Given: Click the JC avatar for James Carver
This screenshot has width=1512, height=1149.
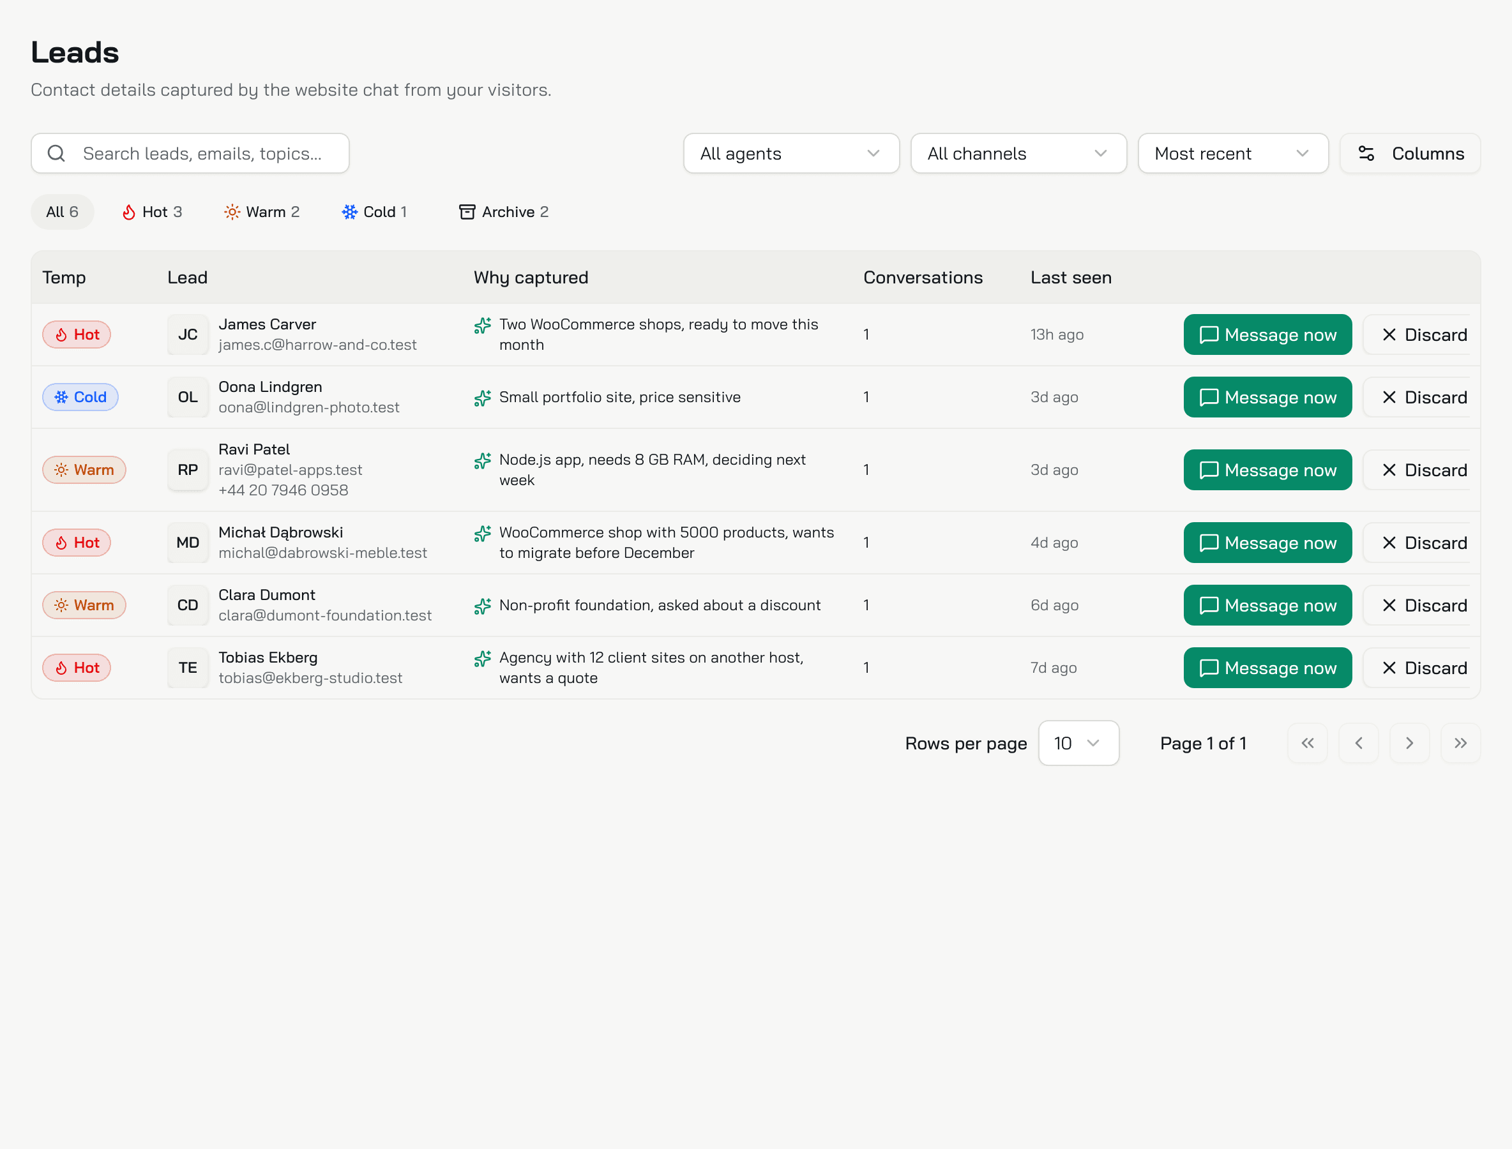Looking at the screenshot, I should point(188,334).
